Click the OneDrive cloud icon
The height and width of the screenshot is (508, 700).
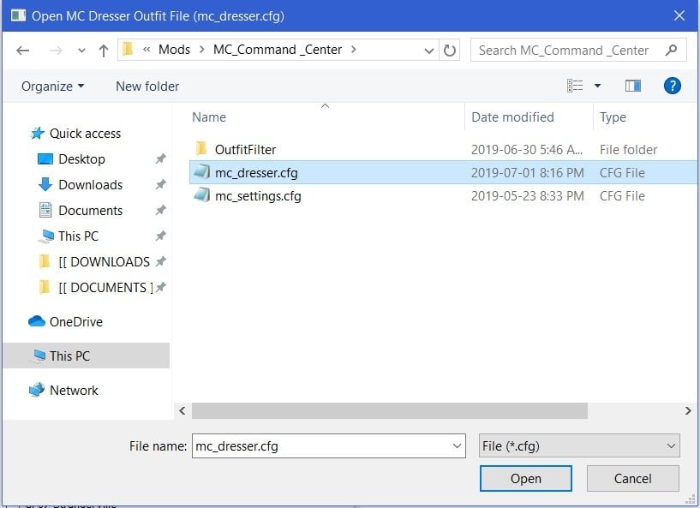(37, 321)
